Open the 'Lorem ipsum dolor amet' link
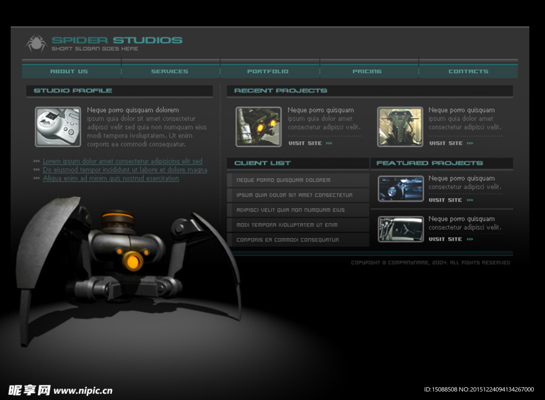 (122, 161)
